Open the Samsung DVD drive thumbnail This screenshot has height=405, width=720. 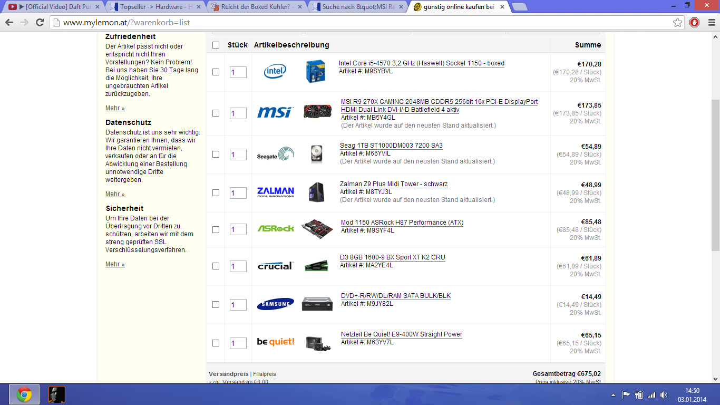click(317, 304)
